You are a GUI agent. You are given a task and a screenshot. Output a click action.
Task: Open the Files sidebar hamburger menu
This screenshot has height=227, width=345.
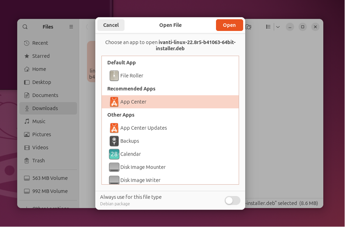tap(71, 27)
